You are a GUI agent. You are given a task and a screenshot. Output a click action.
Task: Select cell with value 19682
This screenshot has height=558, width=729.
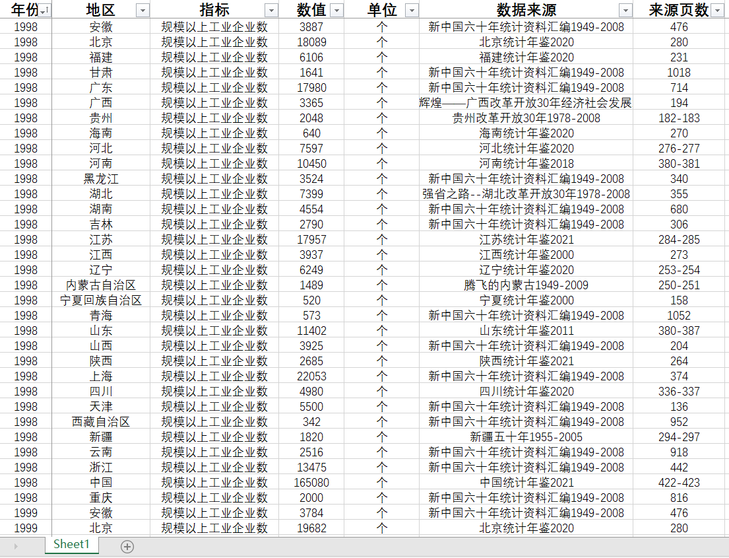click(311, 528)
